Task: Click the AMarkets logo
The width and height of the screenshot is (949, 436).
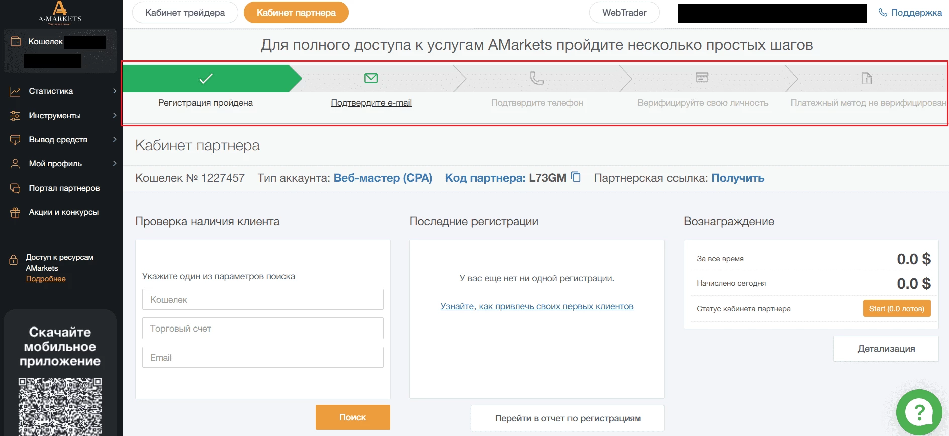Action: pos(60,13)
